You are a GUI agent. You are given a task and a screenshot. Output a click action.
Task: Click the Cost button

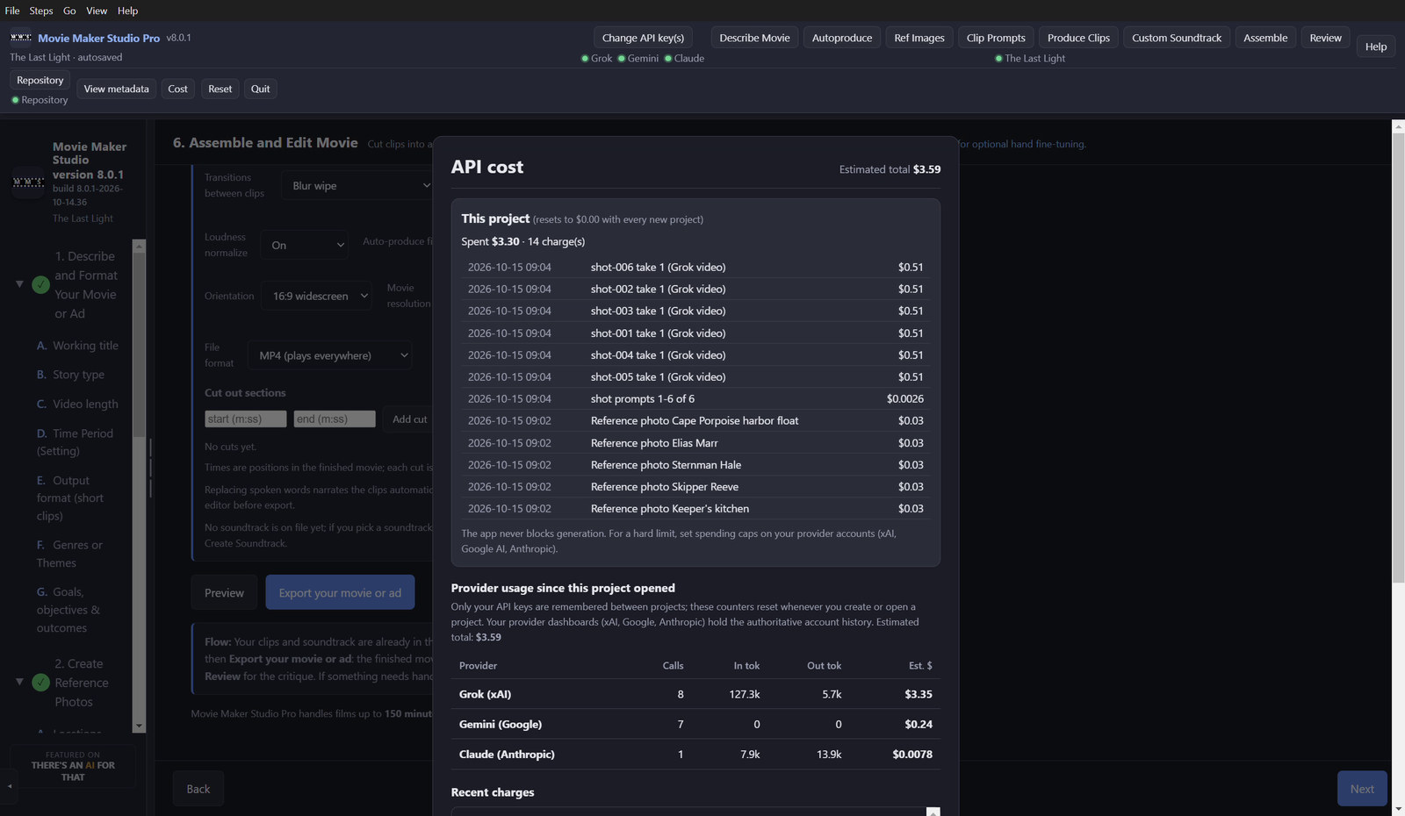177,89
